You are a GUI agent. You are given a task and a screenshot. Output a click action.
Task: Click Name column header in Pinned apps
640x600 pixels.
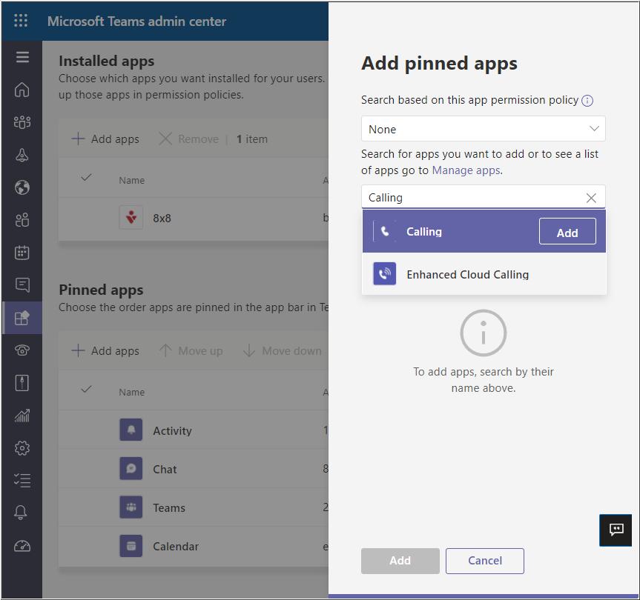(132, 393)
